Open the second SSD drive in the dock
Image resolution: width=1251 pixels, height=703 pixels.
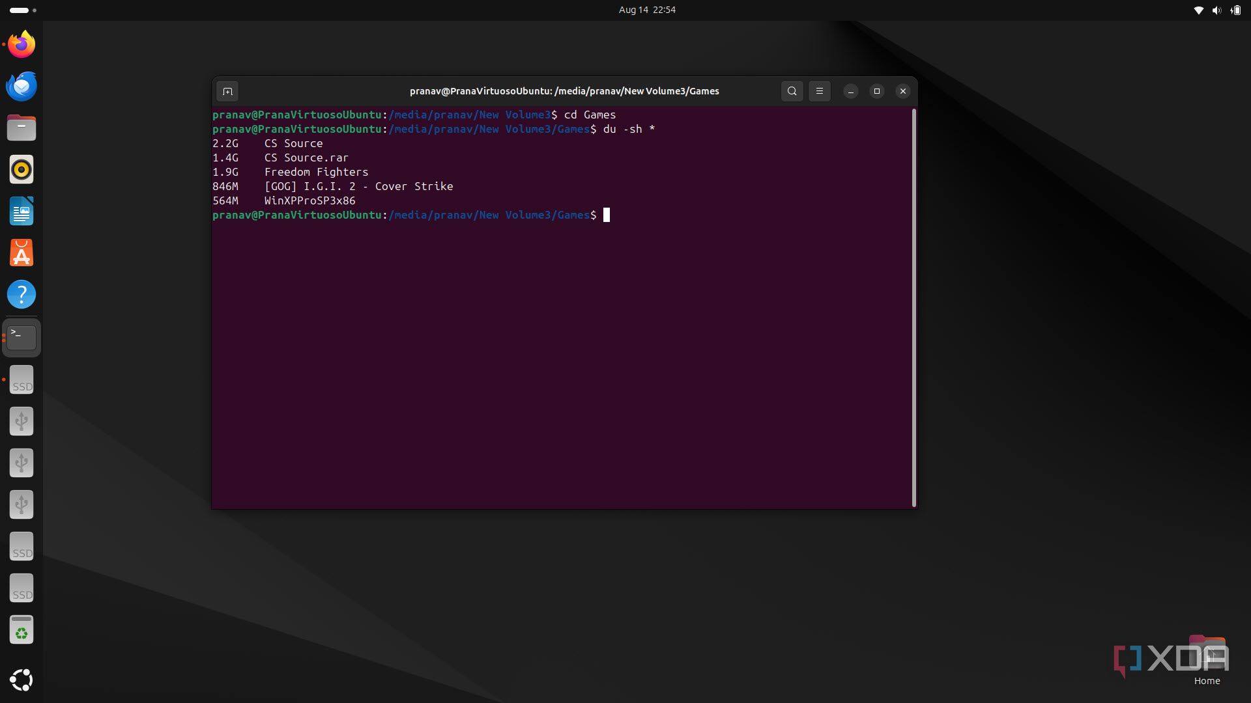coord(22,546)
